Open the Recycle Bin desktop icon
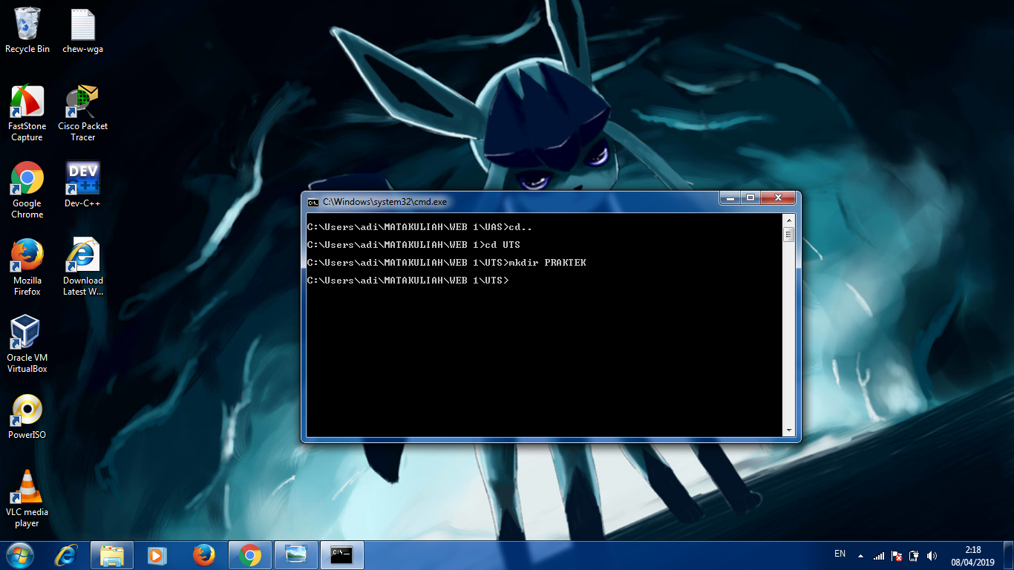The image size is (1014, 570). coord(27,31)
